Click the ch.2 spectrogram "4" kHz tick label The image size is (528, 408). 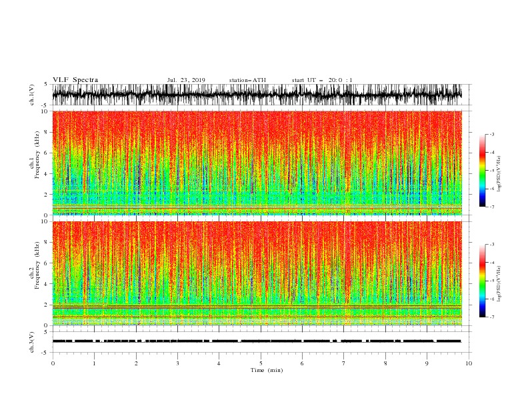coord(47,284)
